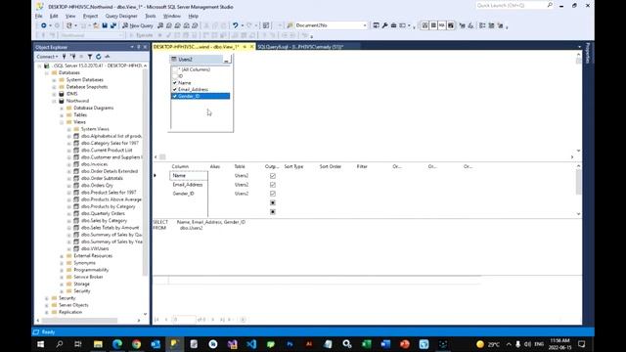The height and width of the screenshot is (352, 626).
Task: Minimize the Users2 table box
Action: pos(227,60)
